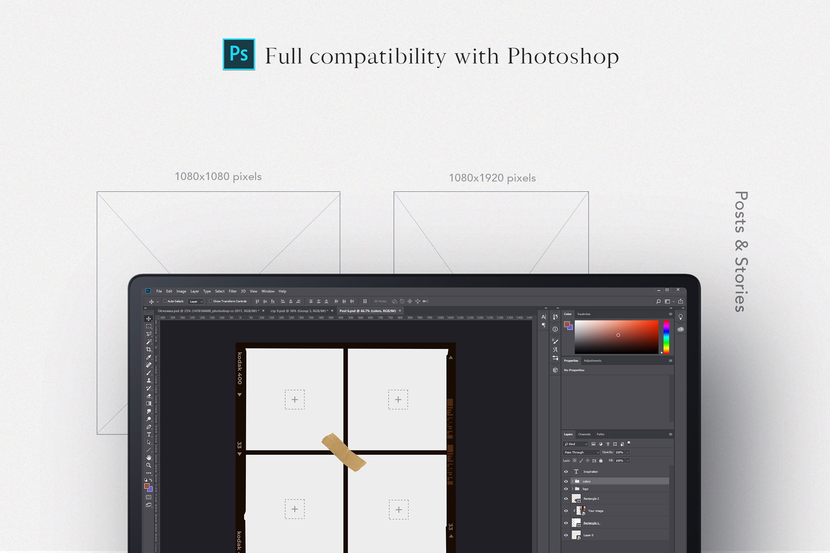Select the Brush tool
This screenshot has height=553, width=830.
tap(149, 373)
